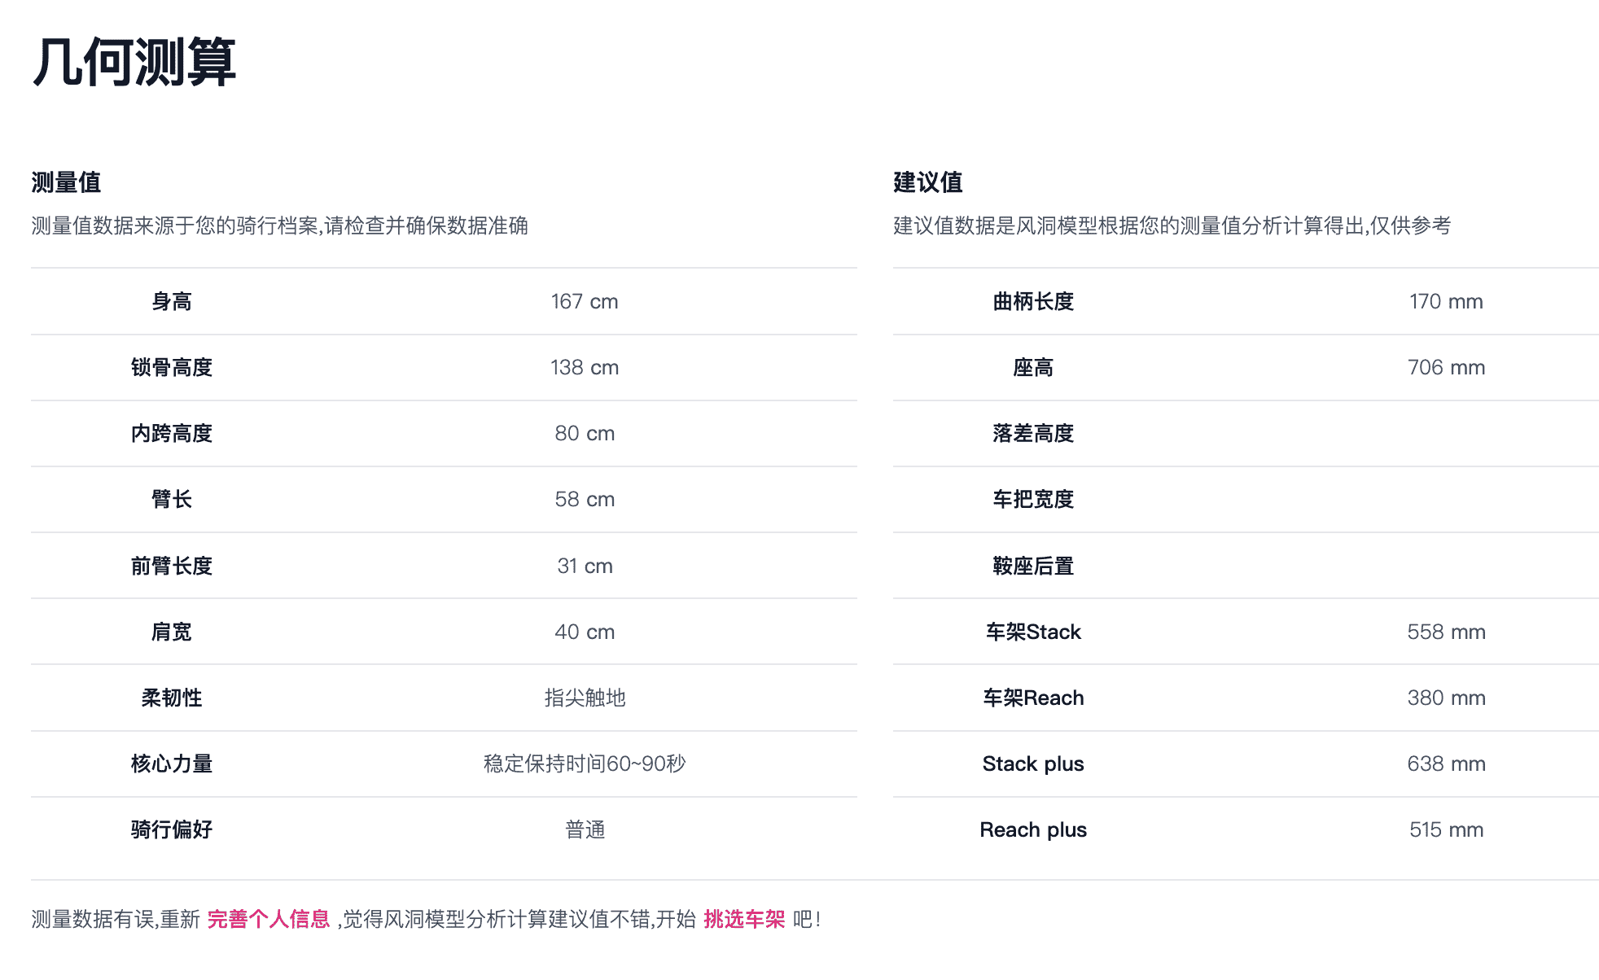Screen dimensions: 1599x980
Task: Click the 167 cm height value
Action: click(x=584, y=302)
